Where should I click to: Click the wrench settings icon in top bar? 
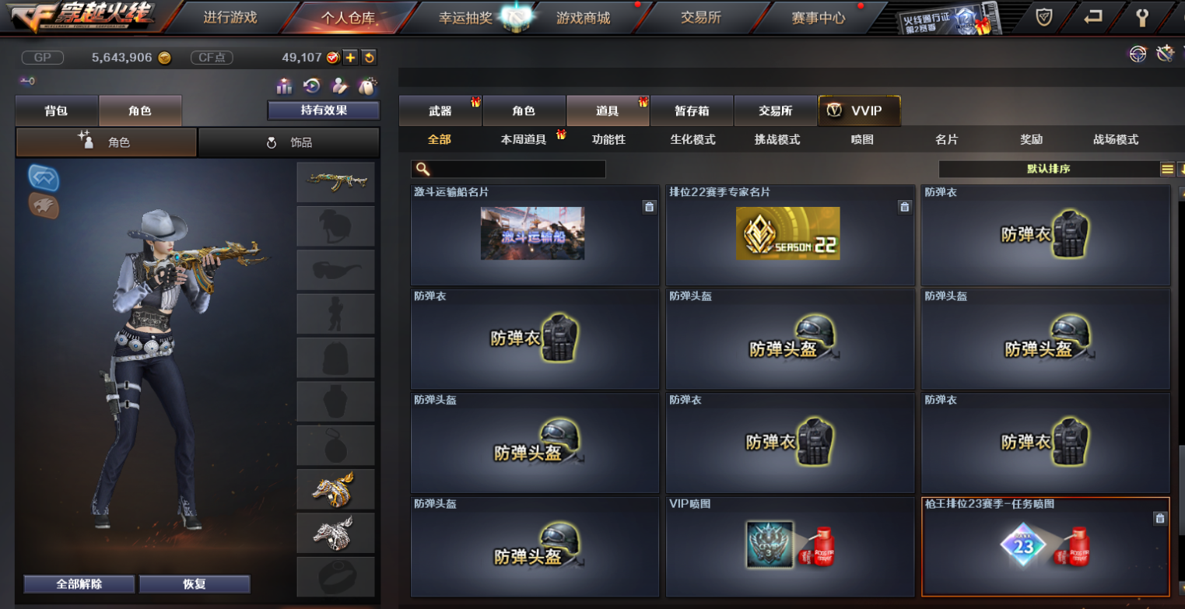tap(1142, 17)
